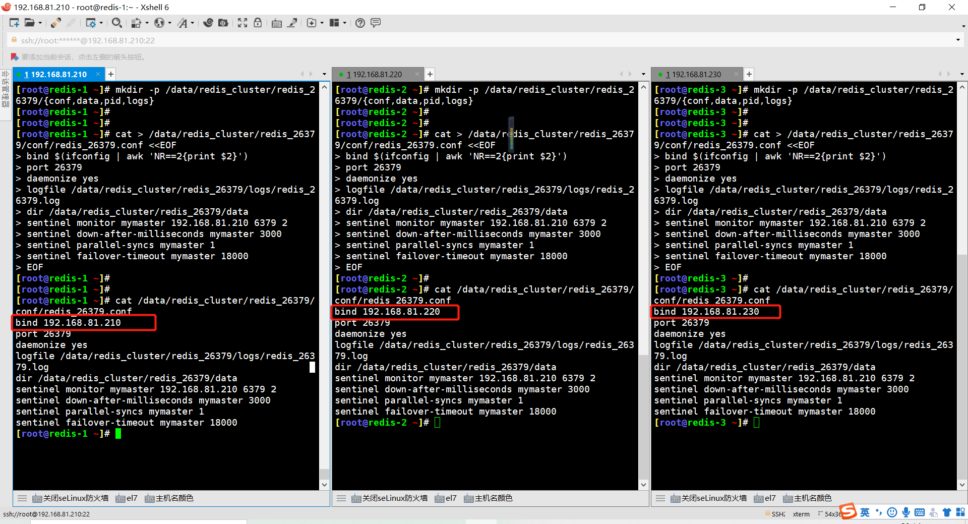
Task: Expand the new tab icon dropdown arrow
Action: point(322,23)
